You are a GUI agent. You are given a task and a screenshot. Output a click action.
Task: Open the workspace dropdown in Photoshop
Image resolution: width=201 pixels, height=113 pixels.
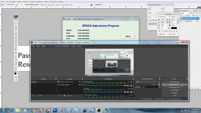[x=98, y=5]
